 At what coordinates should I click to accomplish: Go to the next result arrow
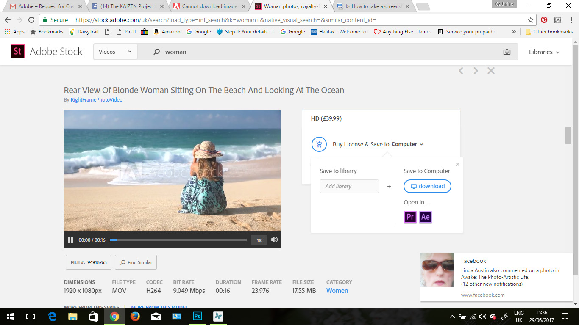tap(476, 71)
